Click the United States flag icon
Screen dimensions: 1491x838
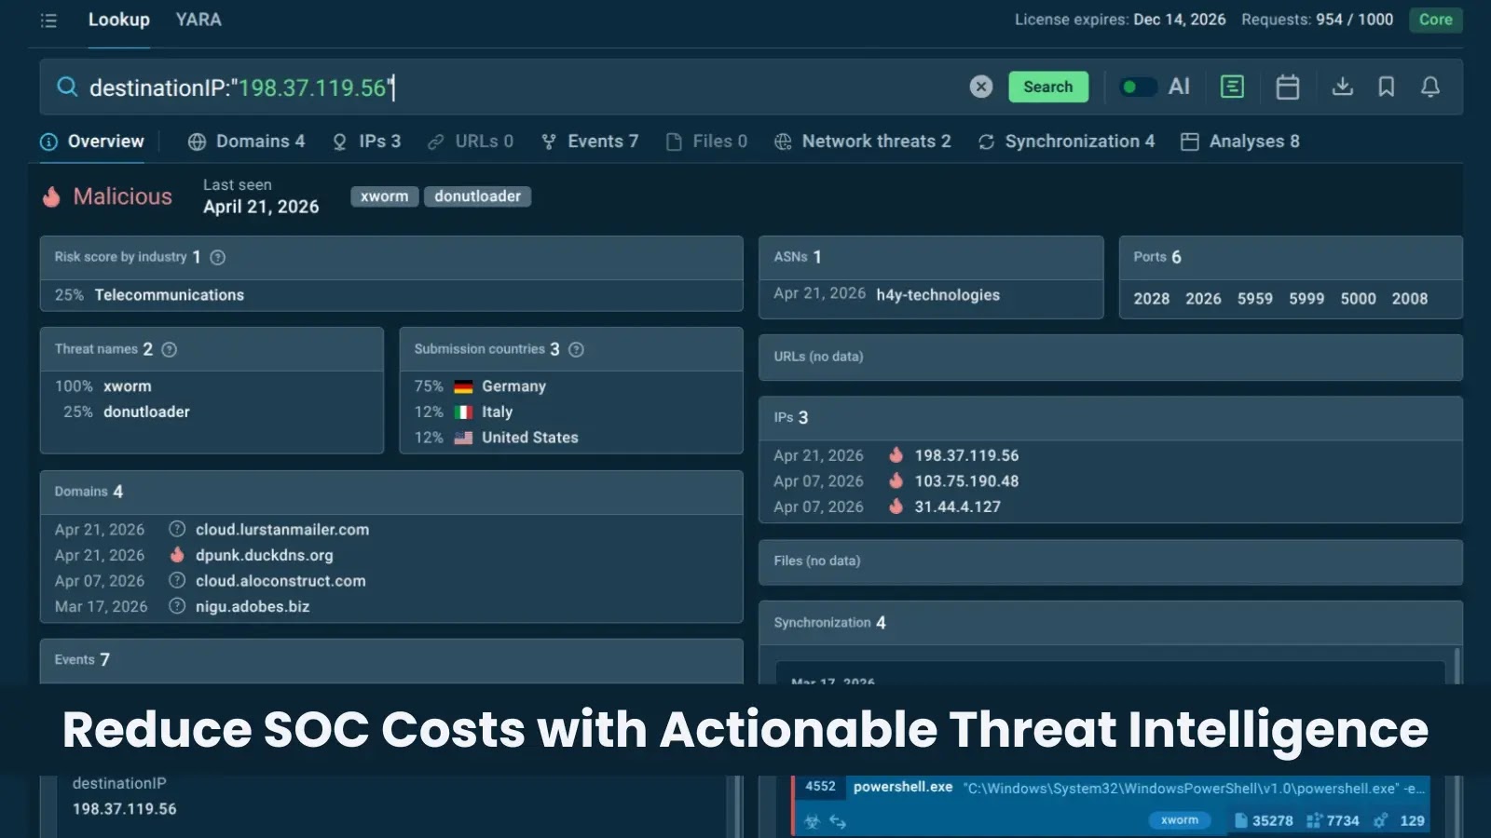[x=463, y=438]
